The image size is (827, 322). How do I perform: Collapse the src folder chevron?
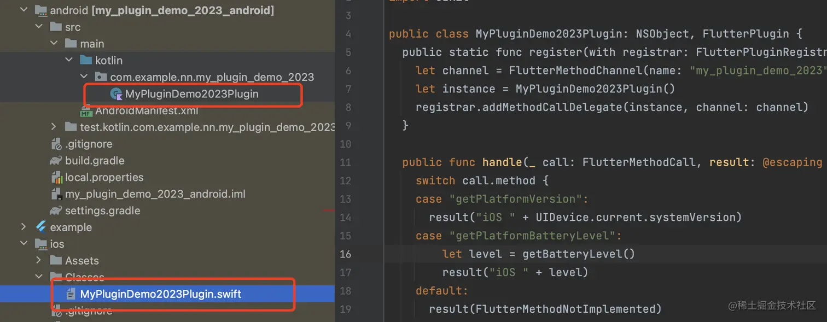point(38,27)
